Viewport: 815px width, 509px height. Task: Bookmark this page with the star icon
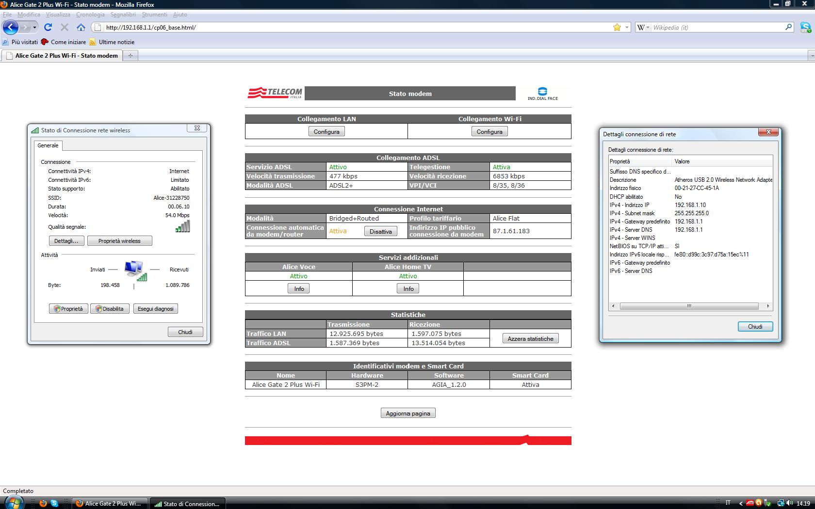[x=617, y=28]
